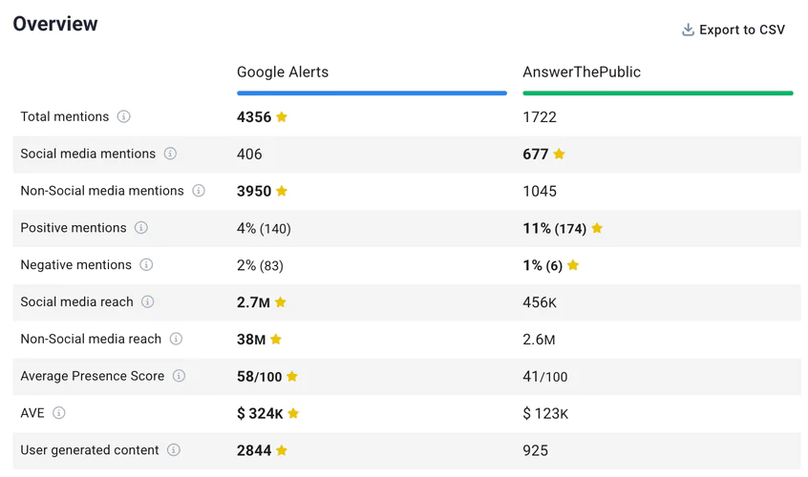The image size is (808, 477).
Task: Click the star next to 677
Action: click(x=559, y=154)
